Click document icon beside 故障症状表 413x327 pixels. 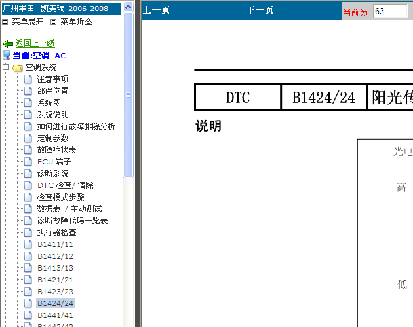click(28, 150)
